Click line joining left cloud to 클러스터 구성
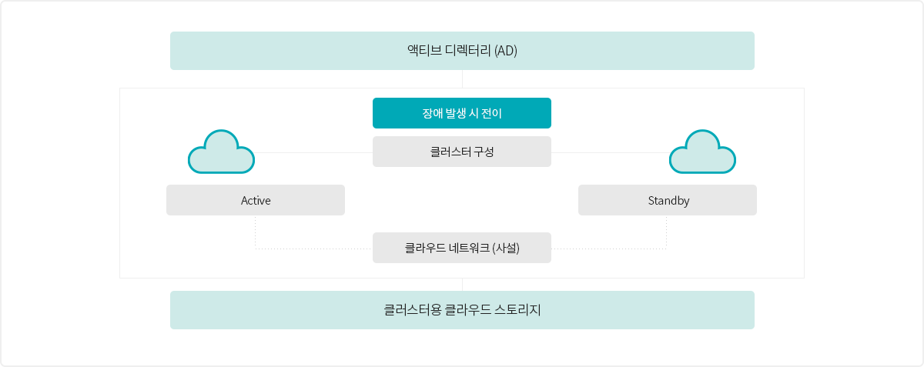Image resolution: width=924 pixels, height=367 pixels. pos(313,152)
